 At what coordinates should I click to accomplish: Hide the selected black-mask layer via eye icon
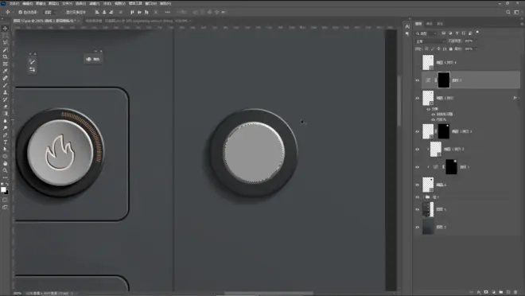pos(417,80)
